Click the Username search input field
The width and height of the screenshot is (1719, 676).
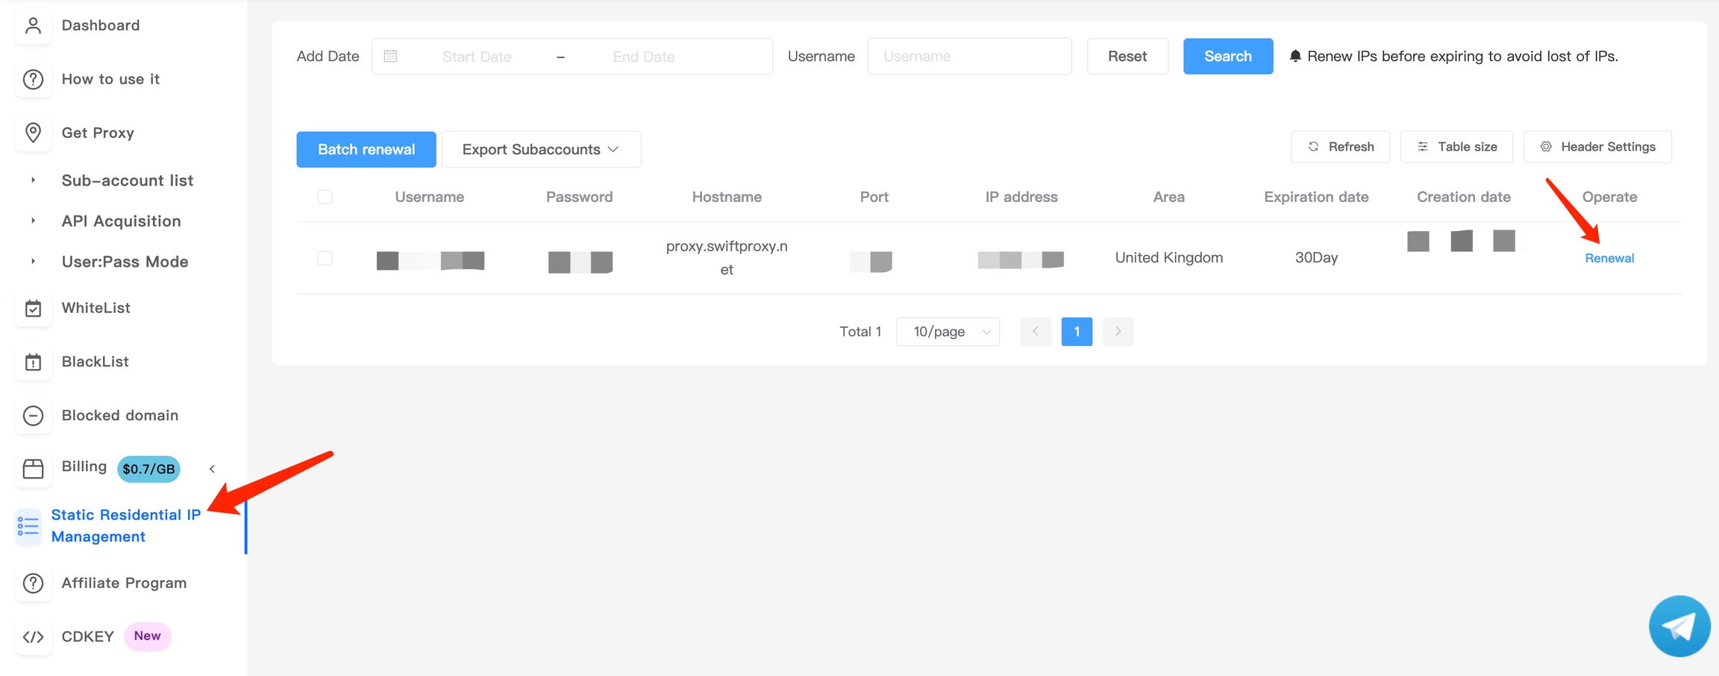tap(968, 57)
